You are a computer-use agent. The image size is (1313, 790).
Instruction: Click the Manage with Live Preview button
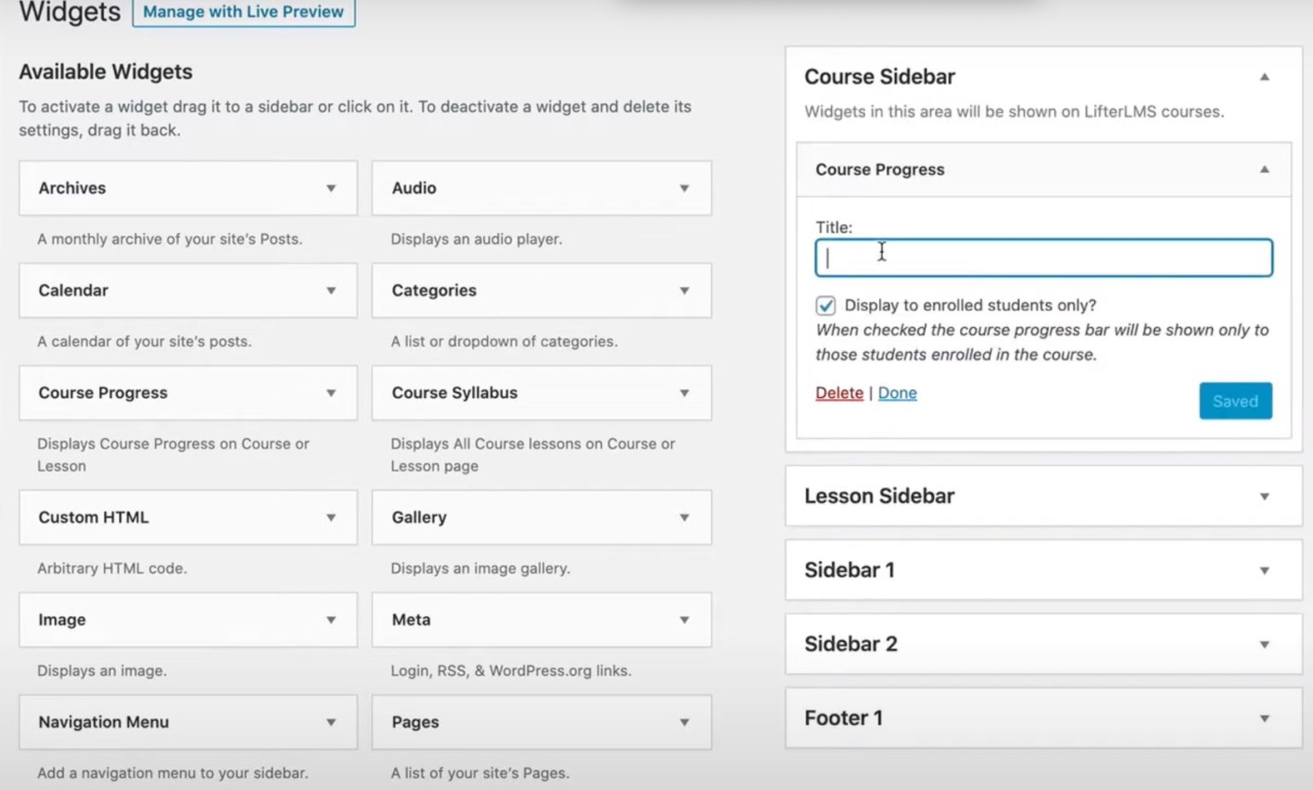click(x=244, y=12)
